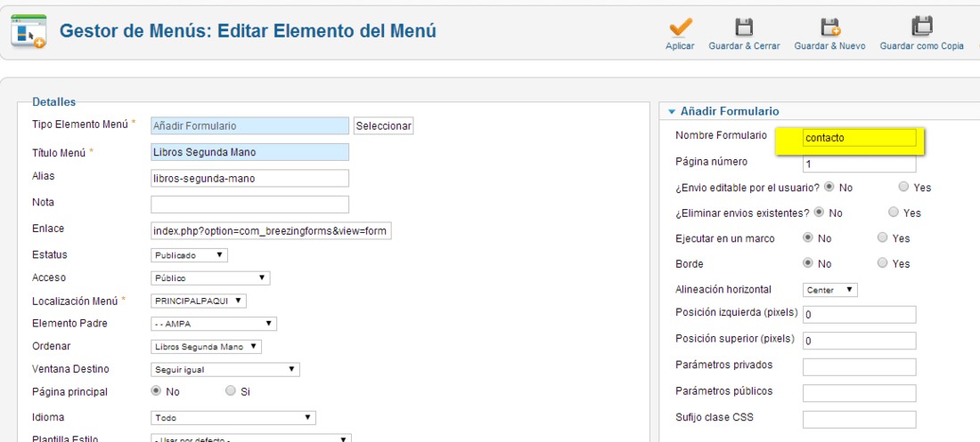
Task: Click the Nombre Formulario field containing contacto
Action: (860, 138)
